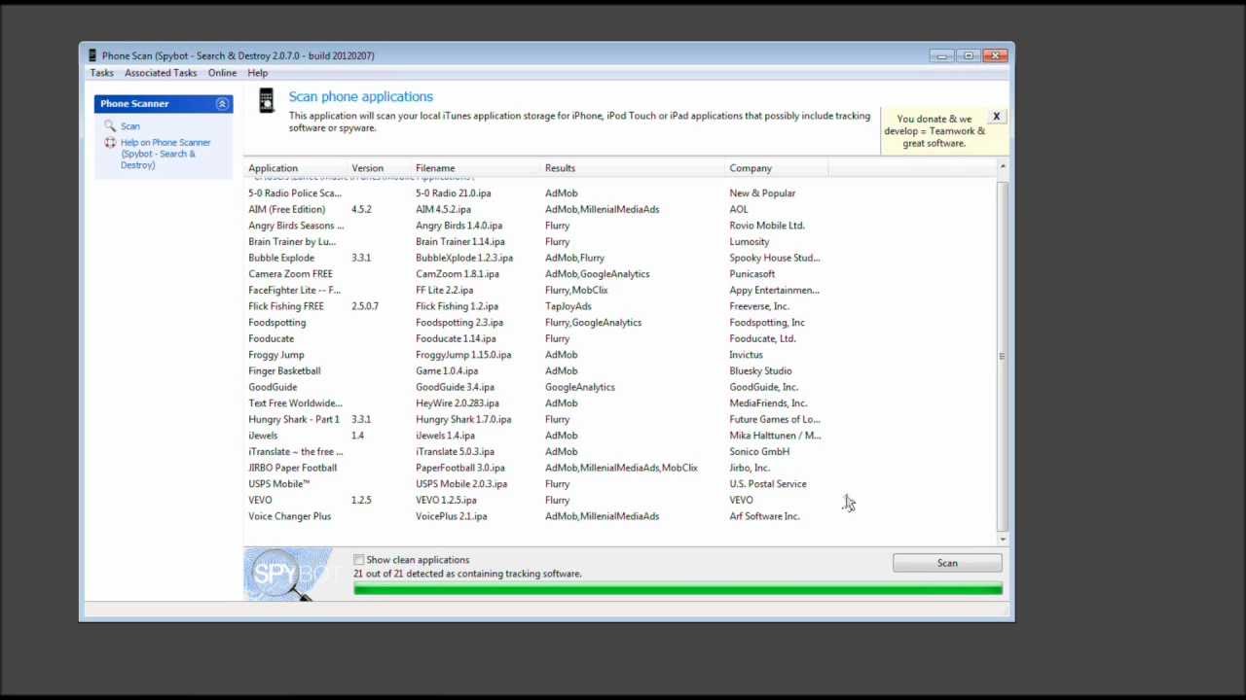
Task: Open the Associated Tasks menu
Action: 161,73
